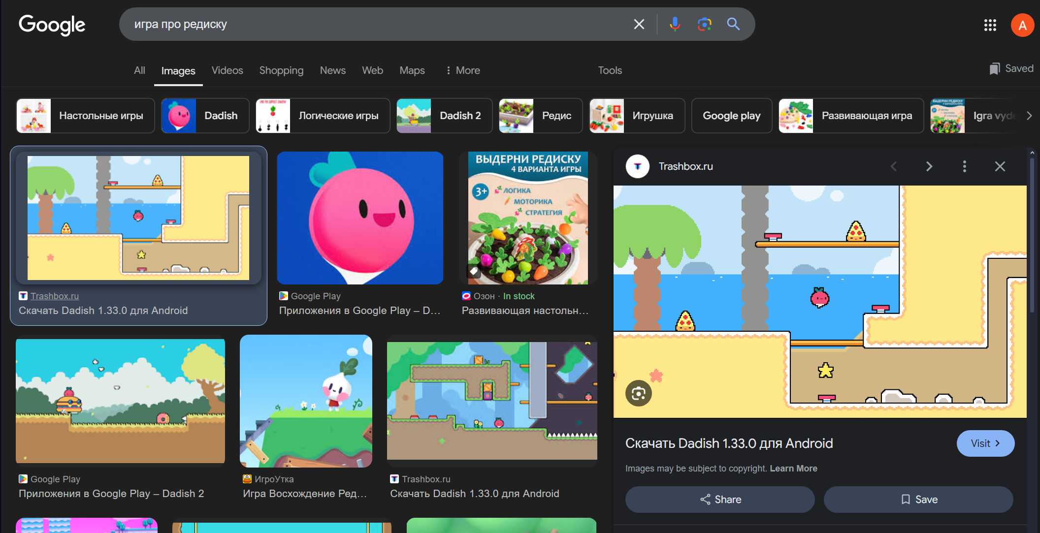Image resolution: width=1040 pixels, height=533 pixels.
Task: Share the previewed image
Action: pyautogui.click(x=720, y=500)
